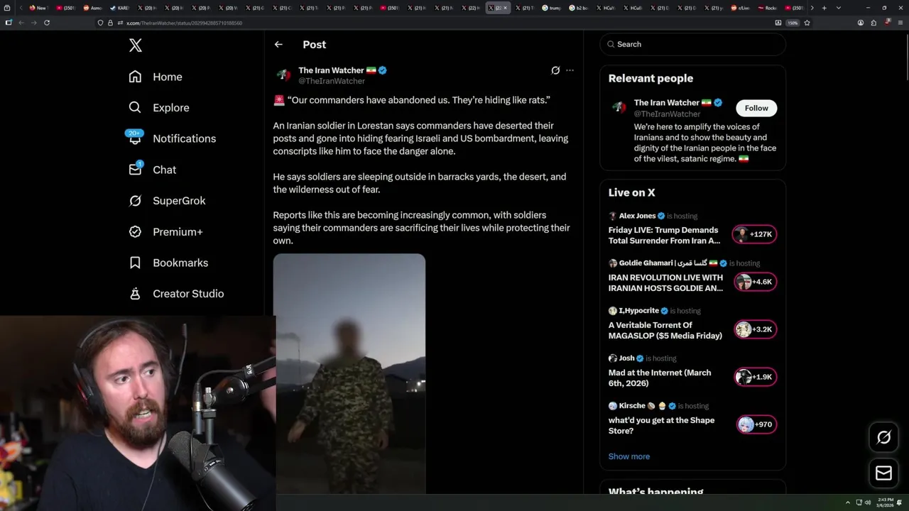Open Creator Studio
The width and height of the screenshot is (909, 511).
[176, 294]
